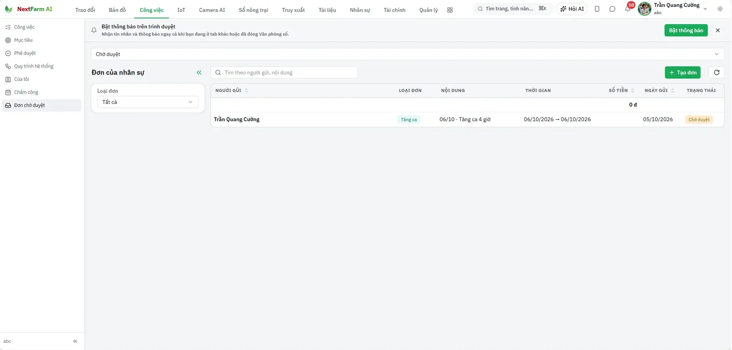This screenshot has height=350, width=732.
Task: Select Đơn chờ duyệt in sidebar
Action: pos(42,106)
